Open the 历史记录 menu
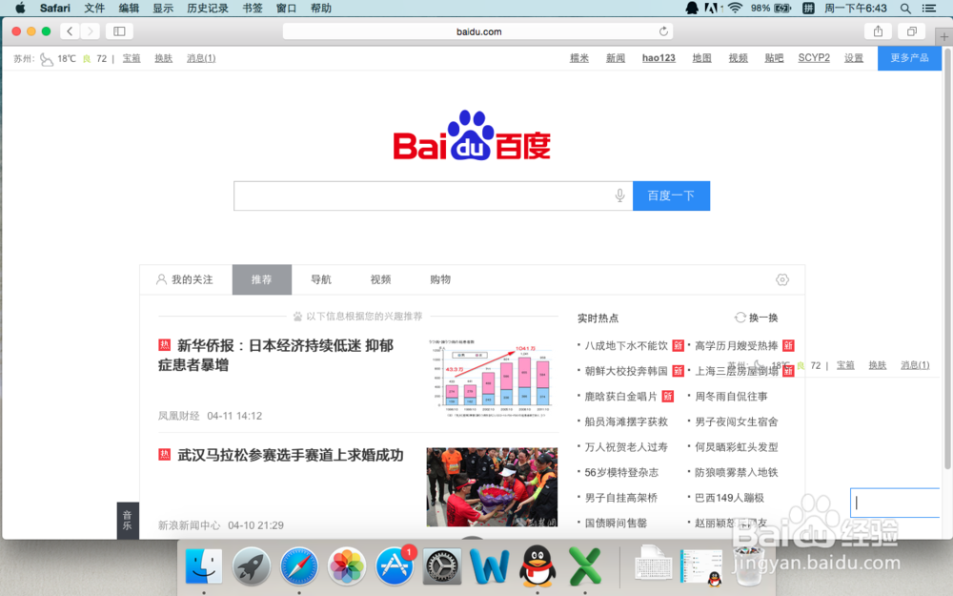953x596 pixels. click(207, 9)
